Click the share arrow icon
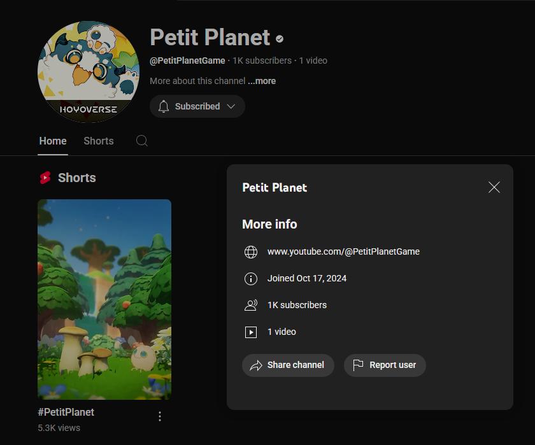The image size is (535, 445). point(256,365)
